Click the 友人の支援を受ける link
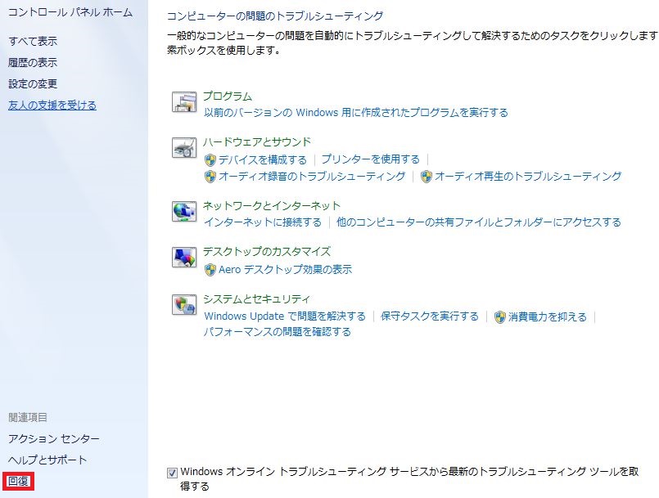 pyautogui.click(x=52, y=105)
